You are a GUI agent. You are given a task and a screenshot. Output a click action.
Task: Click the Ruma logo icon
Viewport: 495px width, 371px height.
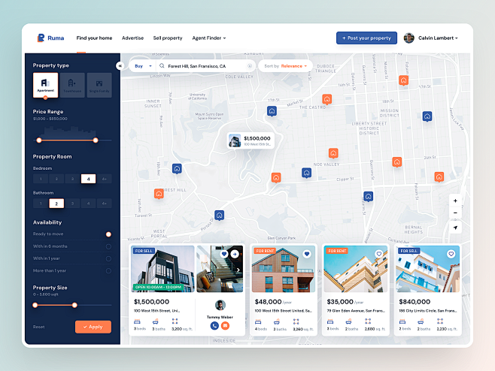click(x=41, y=38)
